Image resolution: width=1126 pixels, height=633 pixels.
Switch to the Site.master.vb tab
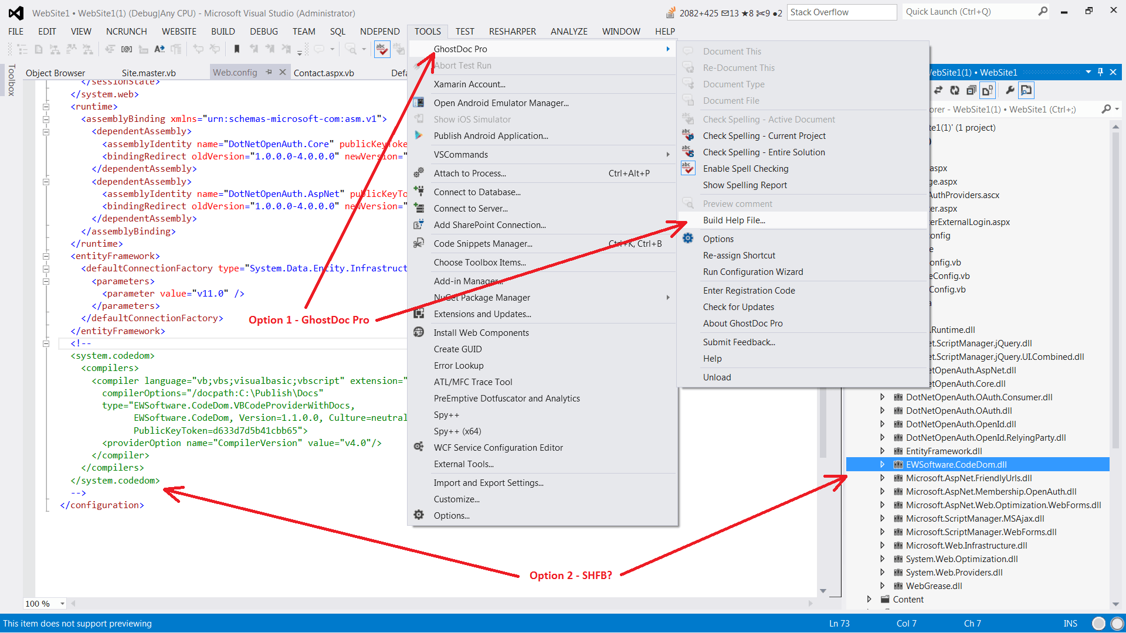point(149,73)
